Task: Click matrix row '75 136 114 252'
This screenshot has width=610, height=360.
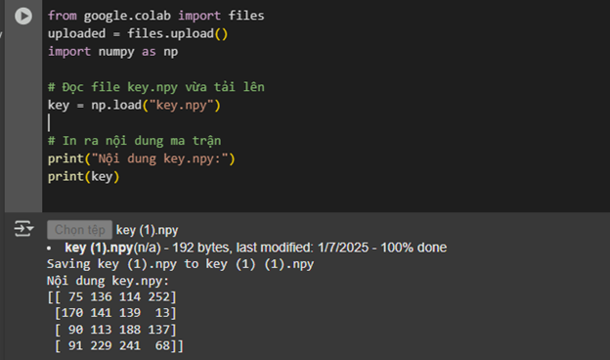Action: [x=111, y=297]
